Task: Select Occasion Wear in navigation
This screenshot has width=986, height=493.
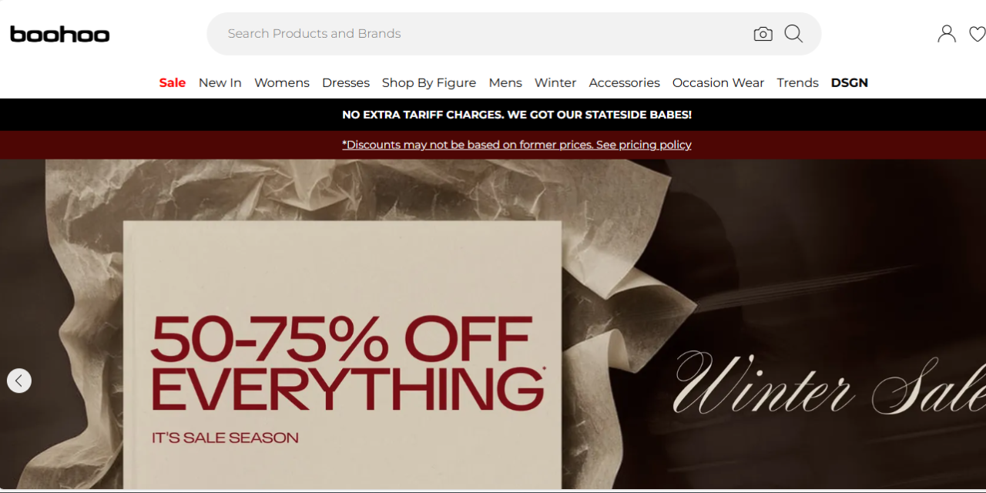Action: pos(719,82)
